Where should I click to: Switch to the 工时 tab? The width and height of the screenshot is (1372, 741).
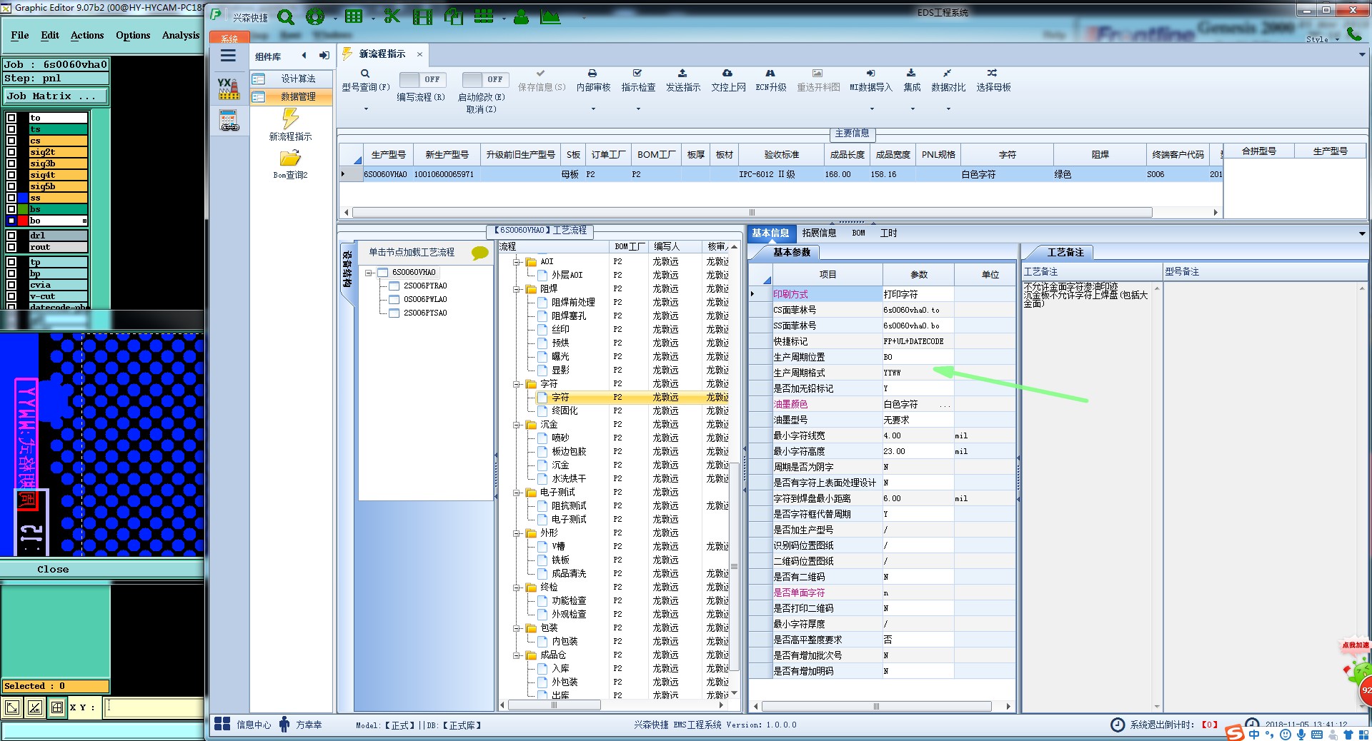(888, 233)
